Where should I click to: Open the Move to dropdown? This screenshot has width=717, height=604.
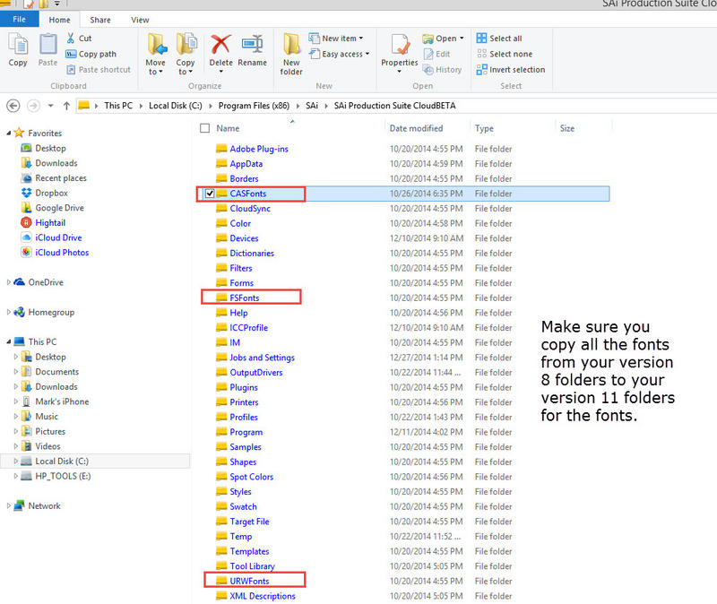[155, 54]
